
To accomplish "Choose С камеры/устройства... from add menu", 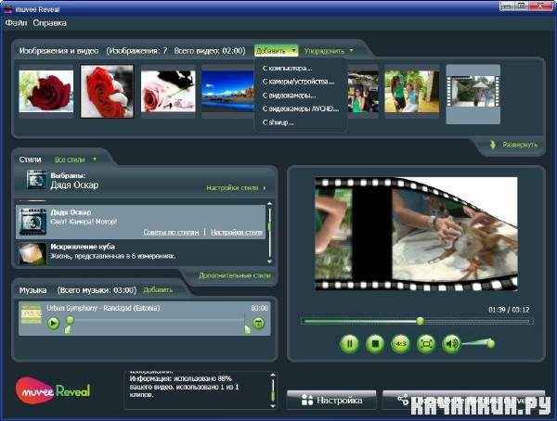I will 298,82.
